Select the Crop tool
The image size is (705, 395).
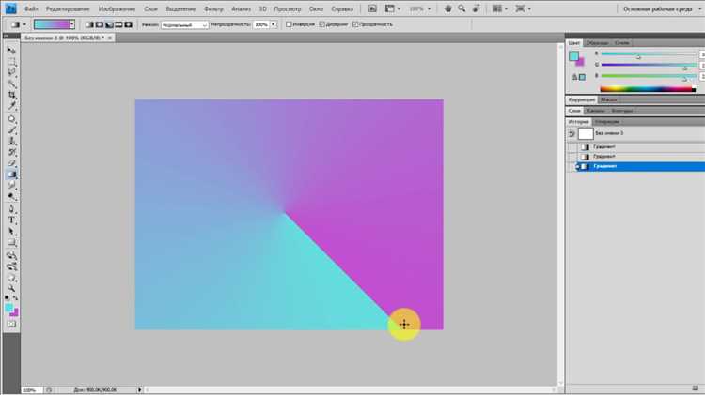pos(11,95)
